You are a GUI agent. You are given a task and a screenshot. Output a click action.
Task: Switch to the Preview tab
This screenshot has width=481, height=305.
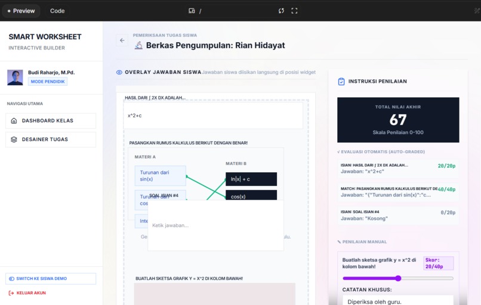click(21, 11)
